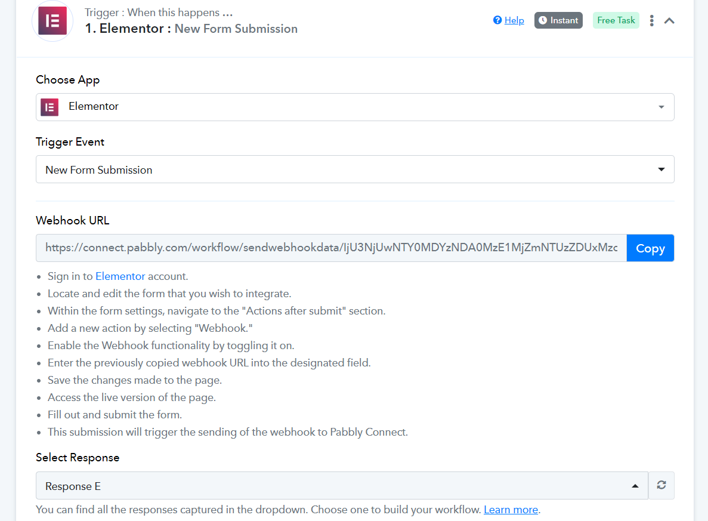
Task: Click the step title "New Form Submission"
Action: 236,29
